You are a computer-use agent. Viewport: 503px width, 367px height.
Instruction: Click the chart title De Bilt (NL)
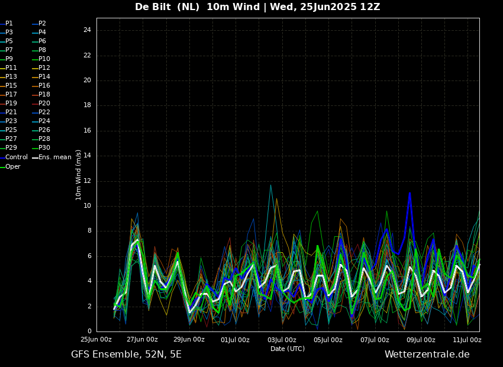(x=167, y=7)
